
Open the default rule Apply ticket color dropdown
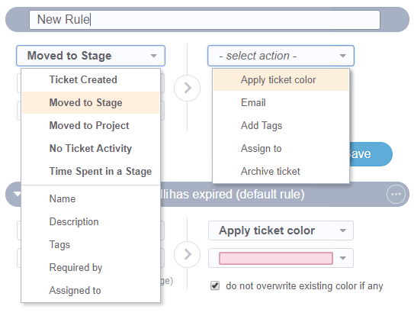tap(281, 231)
